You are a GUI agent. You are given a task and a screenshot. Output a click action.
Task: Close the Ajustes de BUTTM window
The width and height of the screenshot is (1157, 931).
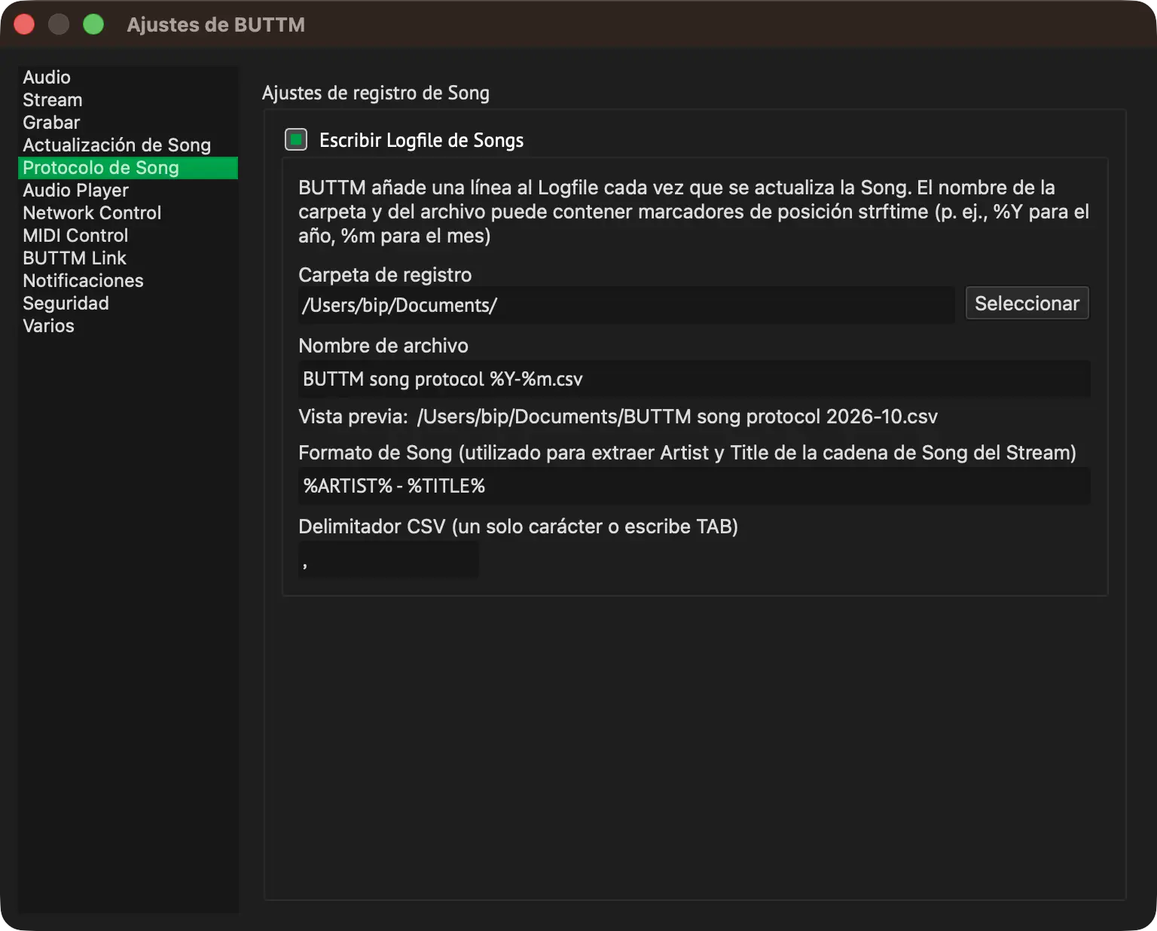pyautogui.click(x=24, y=25)
